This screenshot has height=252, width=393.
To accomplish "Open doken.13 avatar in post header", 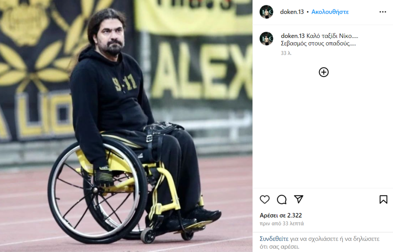I will (266, 12).
